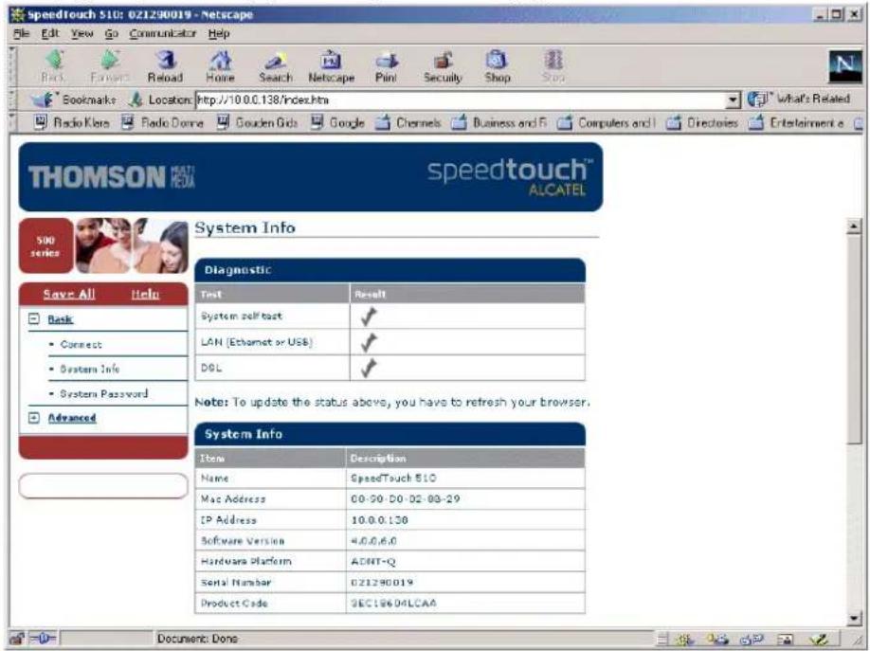Open the Connect page link

click(81, 345)
